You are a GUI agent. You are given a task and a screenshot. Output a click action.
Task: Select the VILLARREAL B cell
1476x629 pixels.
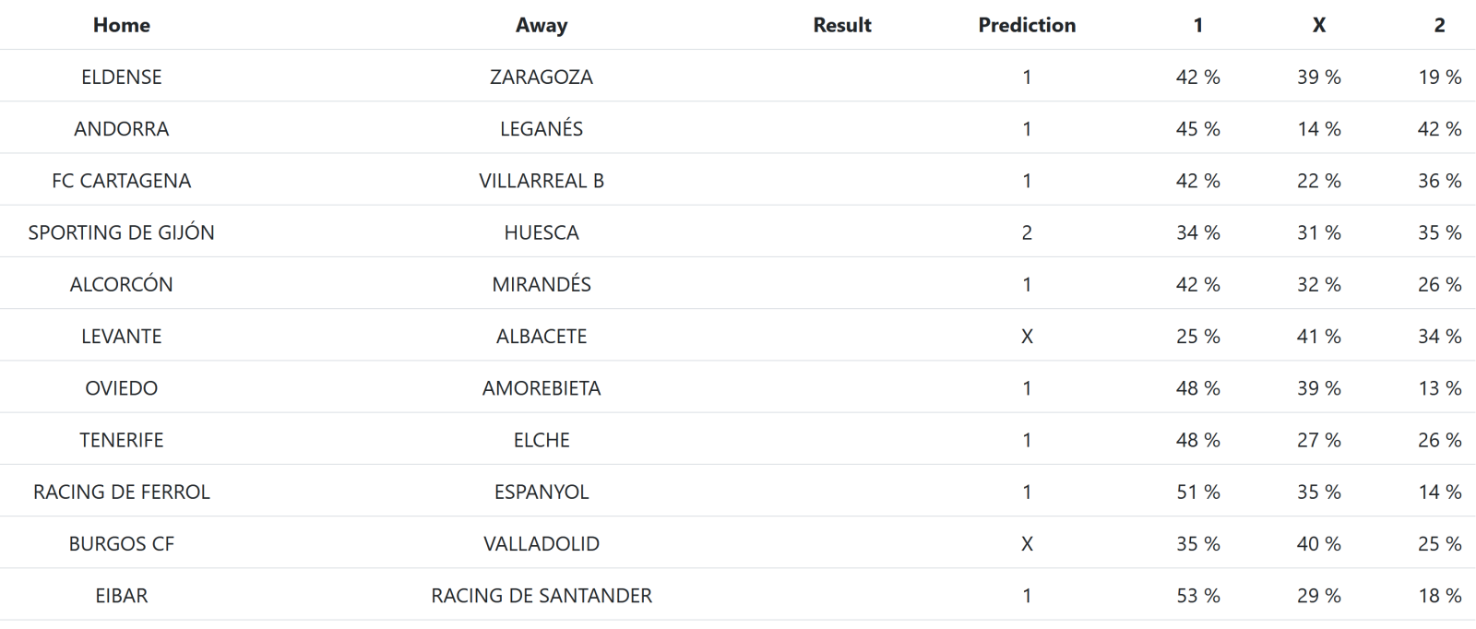tap(542, 181)
